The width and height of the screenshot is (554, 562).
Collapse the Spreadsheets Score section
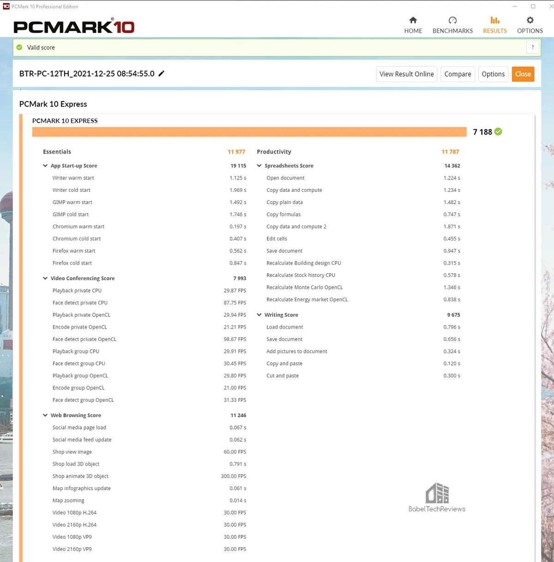click(259, 166)
